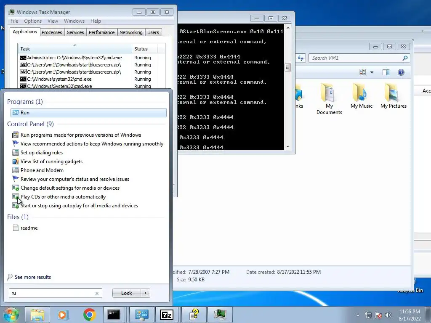Click the command prompt scroll down arrow

288,147
